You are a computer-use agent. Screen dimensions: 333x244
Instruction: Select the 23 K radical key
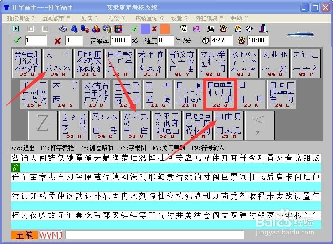point(251,94)
